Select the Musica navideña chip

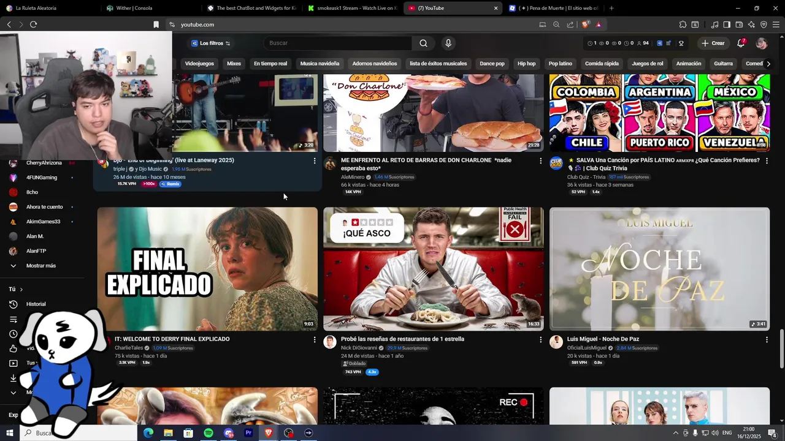coord(320,64)
